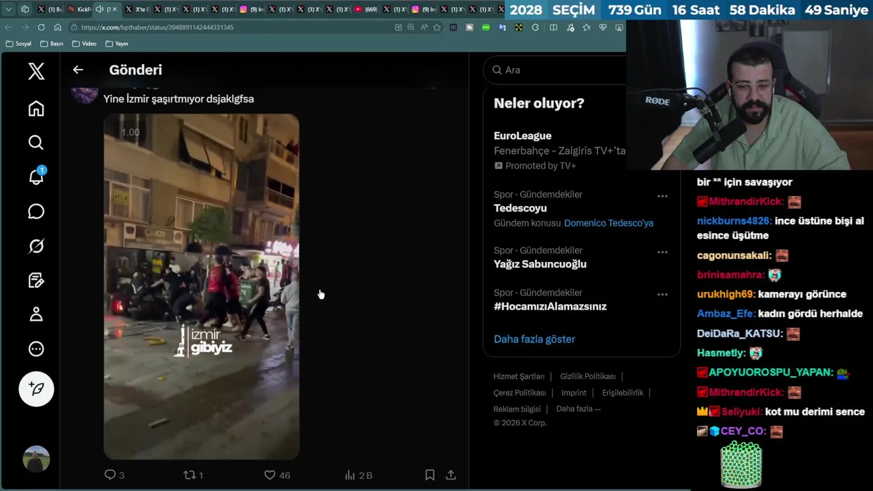Open the split screen icon in toolbar

click(x=553, y=27)
